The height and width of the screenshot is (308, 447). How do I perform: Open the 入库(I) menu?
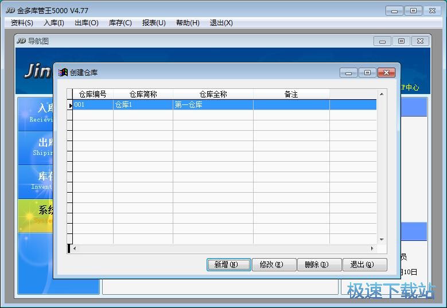coord(54,23)
